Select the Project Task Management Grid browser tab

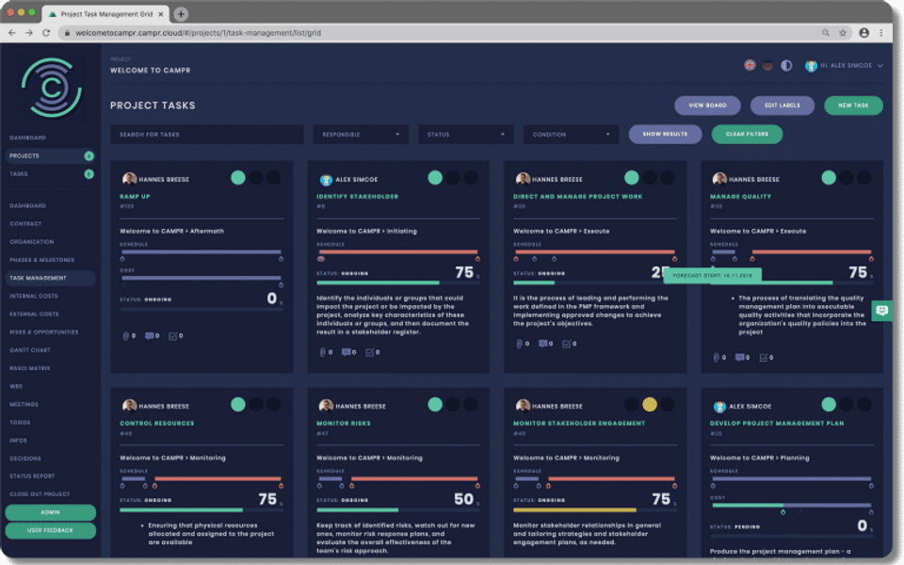[x=106, y=14]
